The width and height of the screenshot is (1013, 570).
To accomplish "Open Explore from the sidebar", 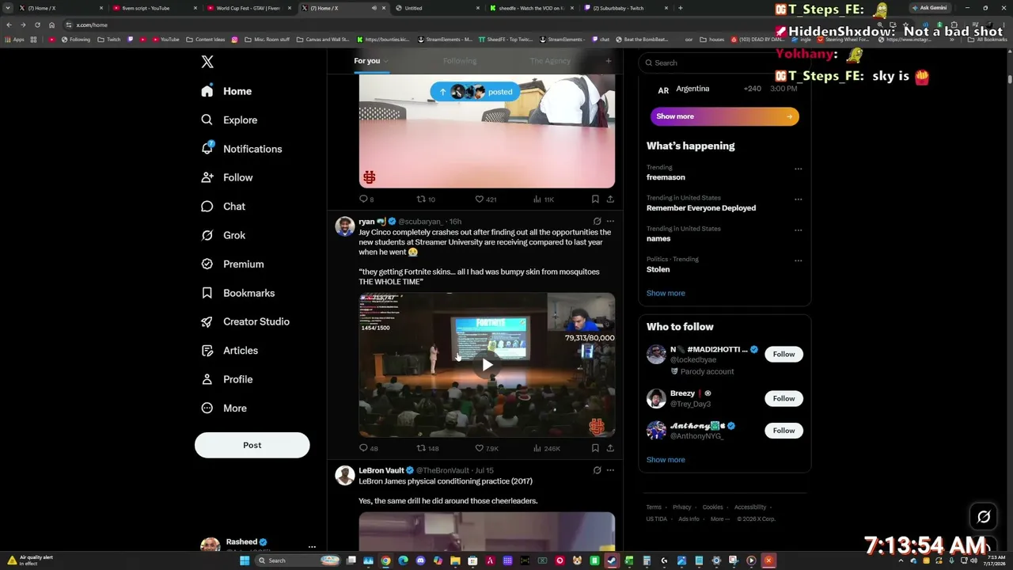I will [x=230, y=120].
